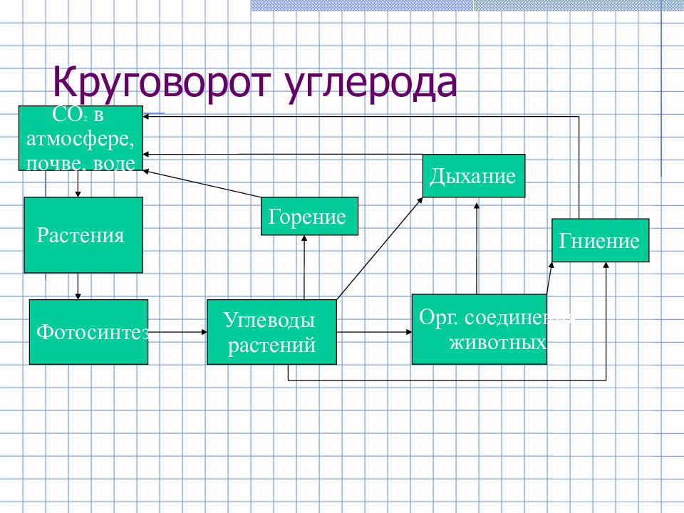Screen dimensions: 684x513
Task: Click the horizontal arrow from Дыхание to CO2 box
Action: click(285, 154)
